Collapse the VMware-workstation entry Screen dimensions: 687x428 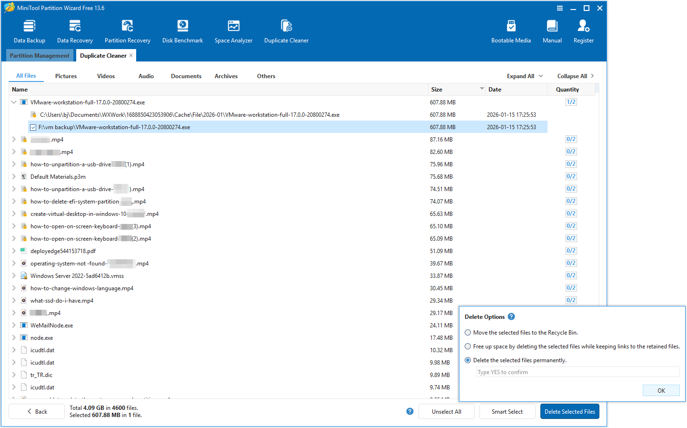13,102
